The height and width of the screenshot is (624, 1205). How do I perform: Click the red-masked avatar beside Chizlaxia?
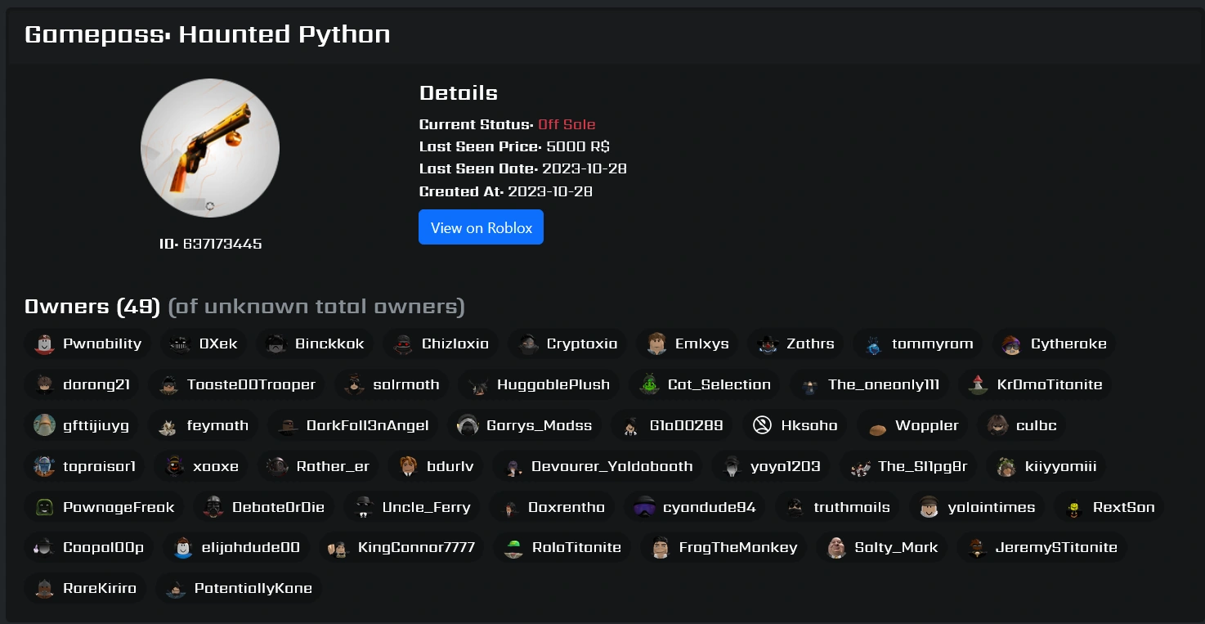(403, 344)
